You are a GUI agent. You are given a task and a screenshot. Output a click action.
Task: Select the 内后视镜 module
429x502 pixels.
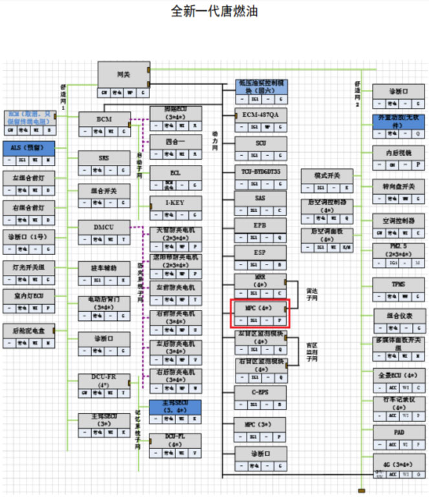[399, 158]
